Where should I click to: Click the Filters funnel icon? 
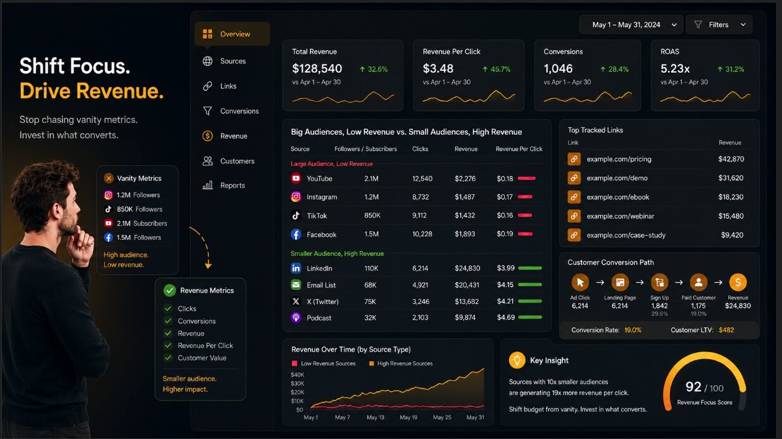tap(698, 25)
